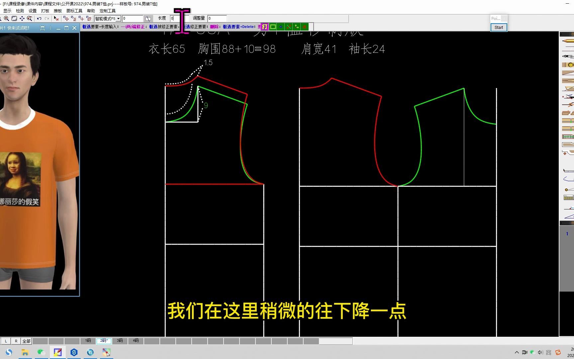This screenshot has width=574, height=359.
Task: Click the Start button
Action: tap(499, 28)
